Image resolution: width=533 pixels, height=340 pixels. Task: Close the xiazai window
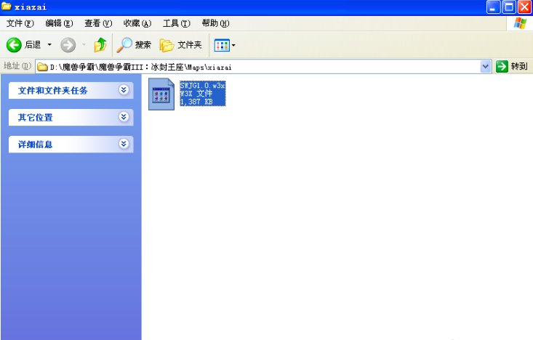pos(524,7)
